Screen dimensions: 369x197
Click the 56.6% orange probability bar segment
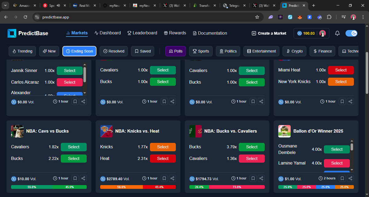tap(121, 187)
